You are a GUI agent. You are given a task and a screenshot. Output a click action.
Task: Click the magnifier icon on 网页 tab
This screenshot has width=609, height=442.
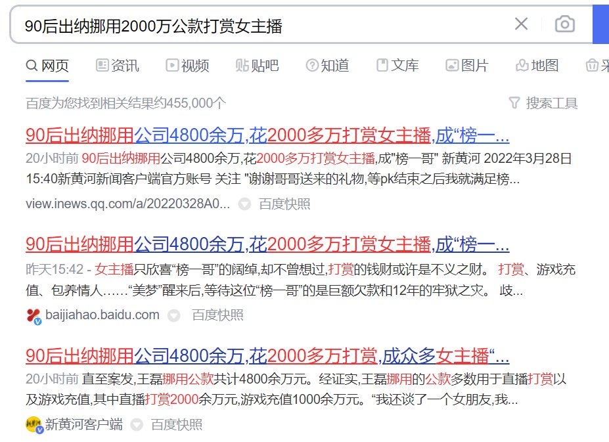(x=32, y=65)
